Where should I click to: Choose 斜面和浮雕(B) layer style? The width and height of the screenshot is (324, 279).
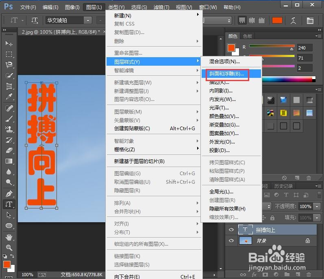[x=231, y=73]
